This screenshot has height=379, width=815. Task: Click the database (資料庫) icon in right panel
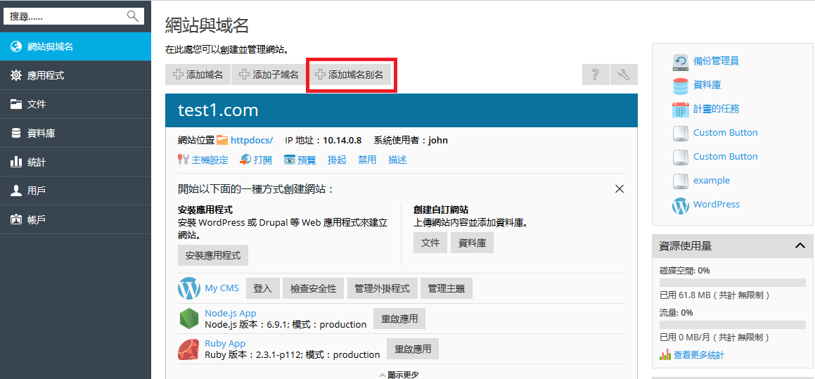click(x=680, y=85)
